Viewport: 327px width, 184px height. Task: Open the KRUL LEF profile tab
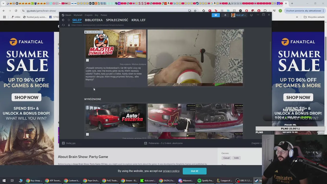[x=138, y=20]
